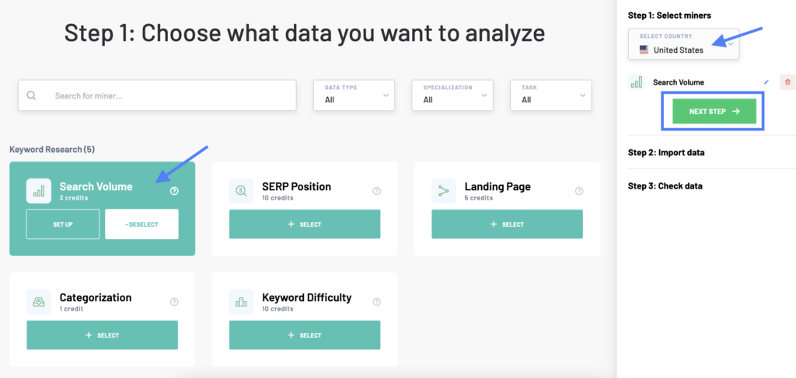Open the Data Type dropdown
The height and width of the screenshot is (378, 796).
pos(354,95)
